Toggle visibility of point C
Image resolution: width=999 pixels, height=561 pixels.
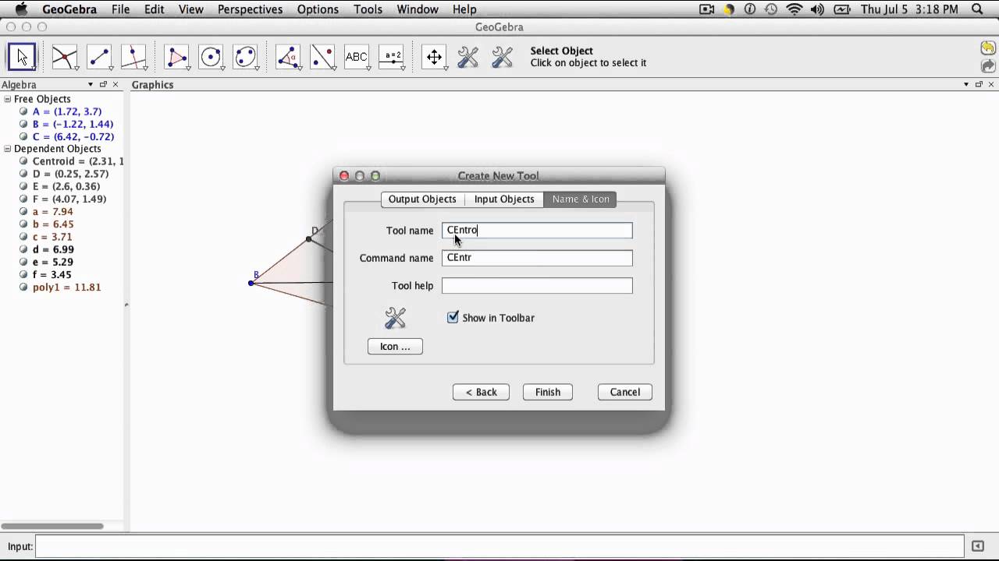click(23, 136)
